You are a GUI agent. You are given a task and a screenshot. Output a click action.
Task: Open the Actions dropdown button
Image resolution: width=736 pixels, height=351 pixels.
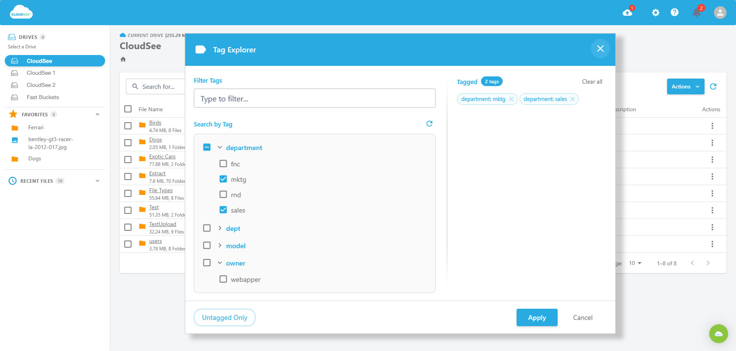click(x=685, y=86)
